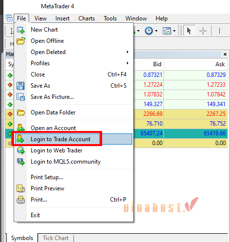The image size is (230, 242).
Task: Choose Print Preview entry
Action: pos(73,188)
